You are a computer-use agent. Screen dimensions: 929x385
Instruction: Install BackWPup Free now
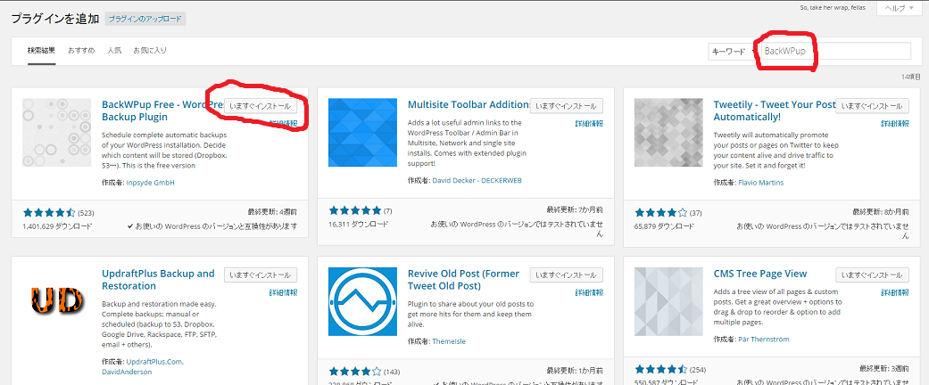(x=261, y=106)
